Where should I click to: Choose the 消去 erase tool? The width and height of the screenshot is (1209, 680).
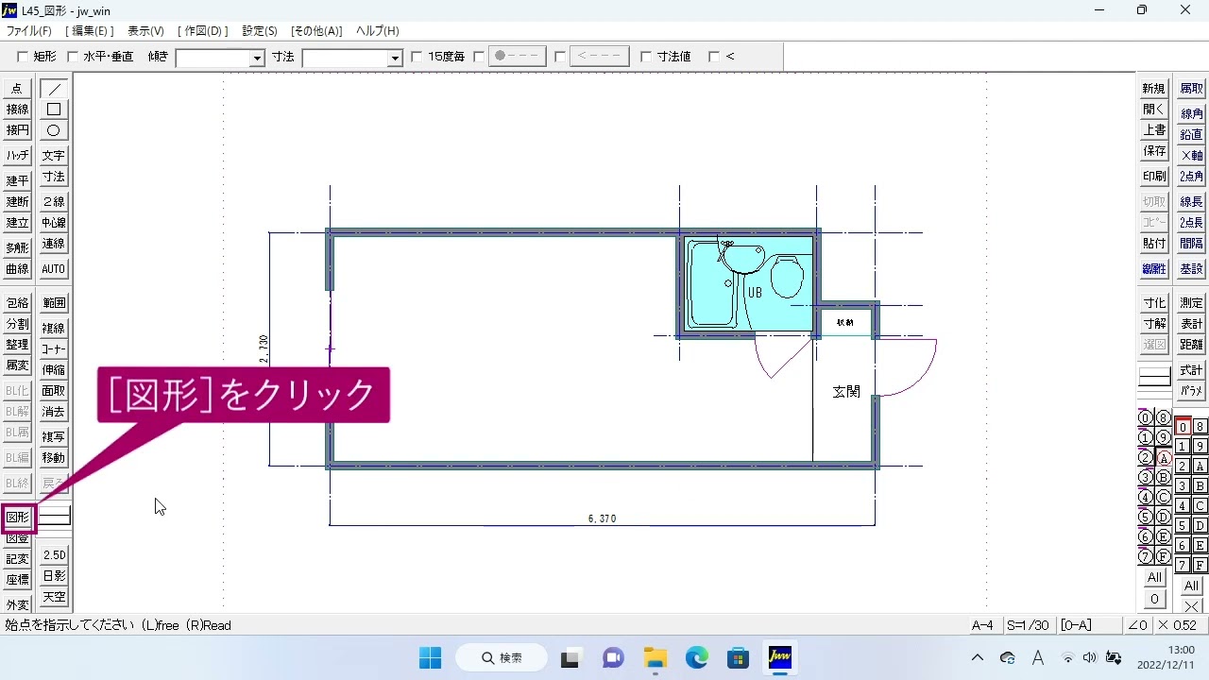(x=54, y=412)
